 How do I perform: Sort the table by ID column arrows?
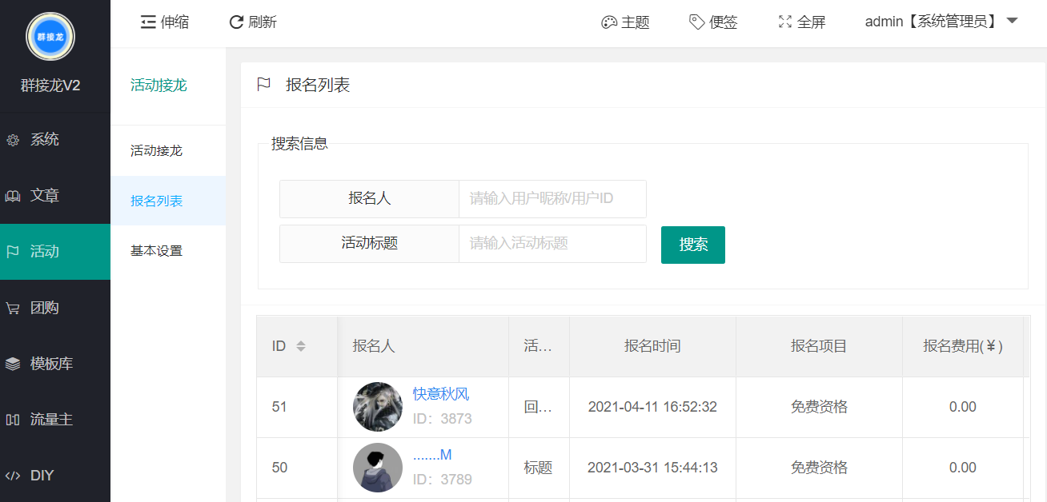[x=301, y=346]
